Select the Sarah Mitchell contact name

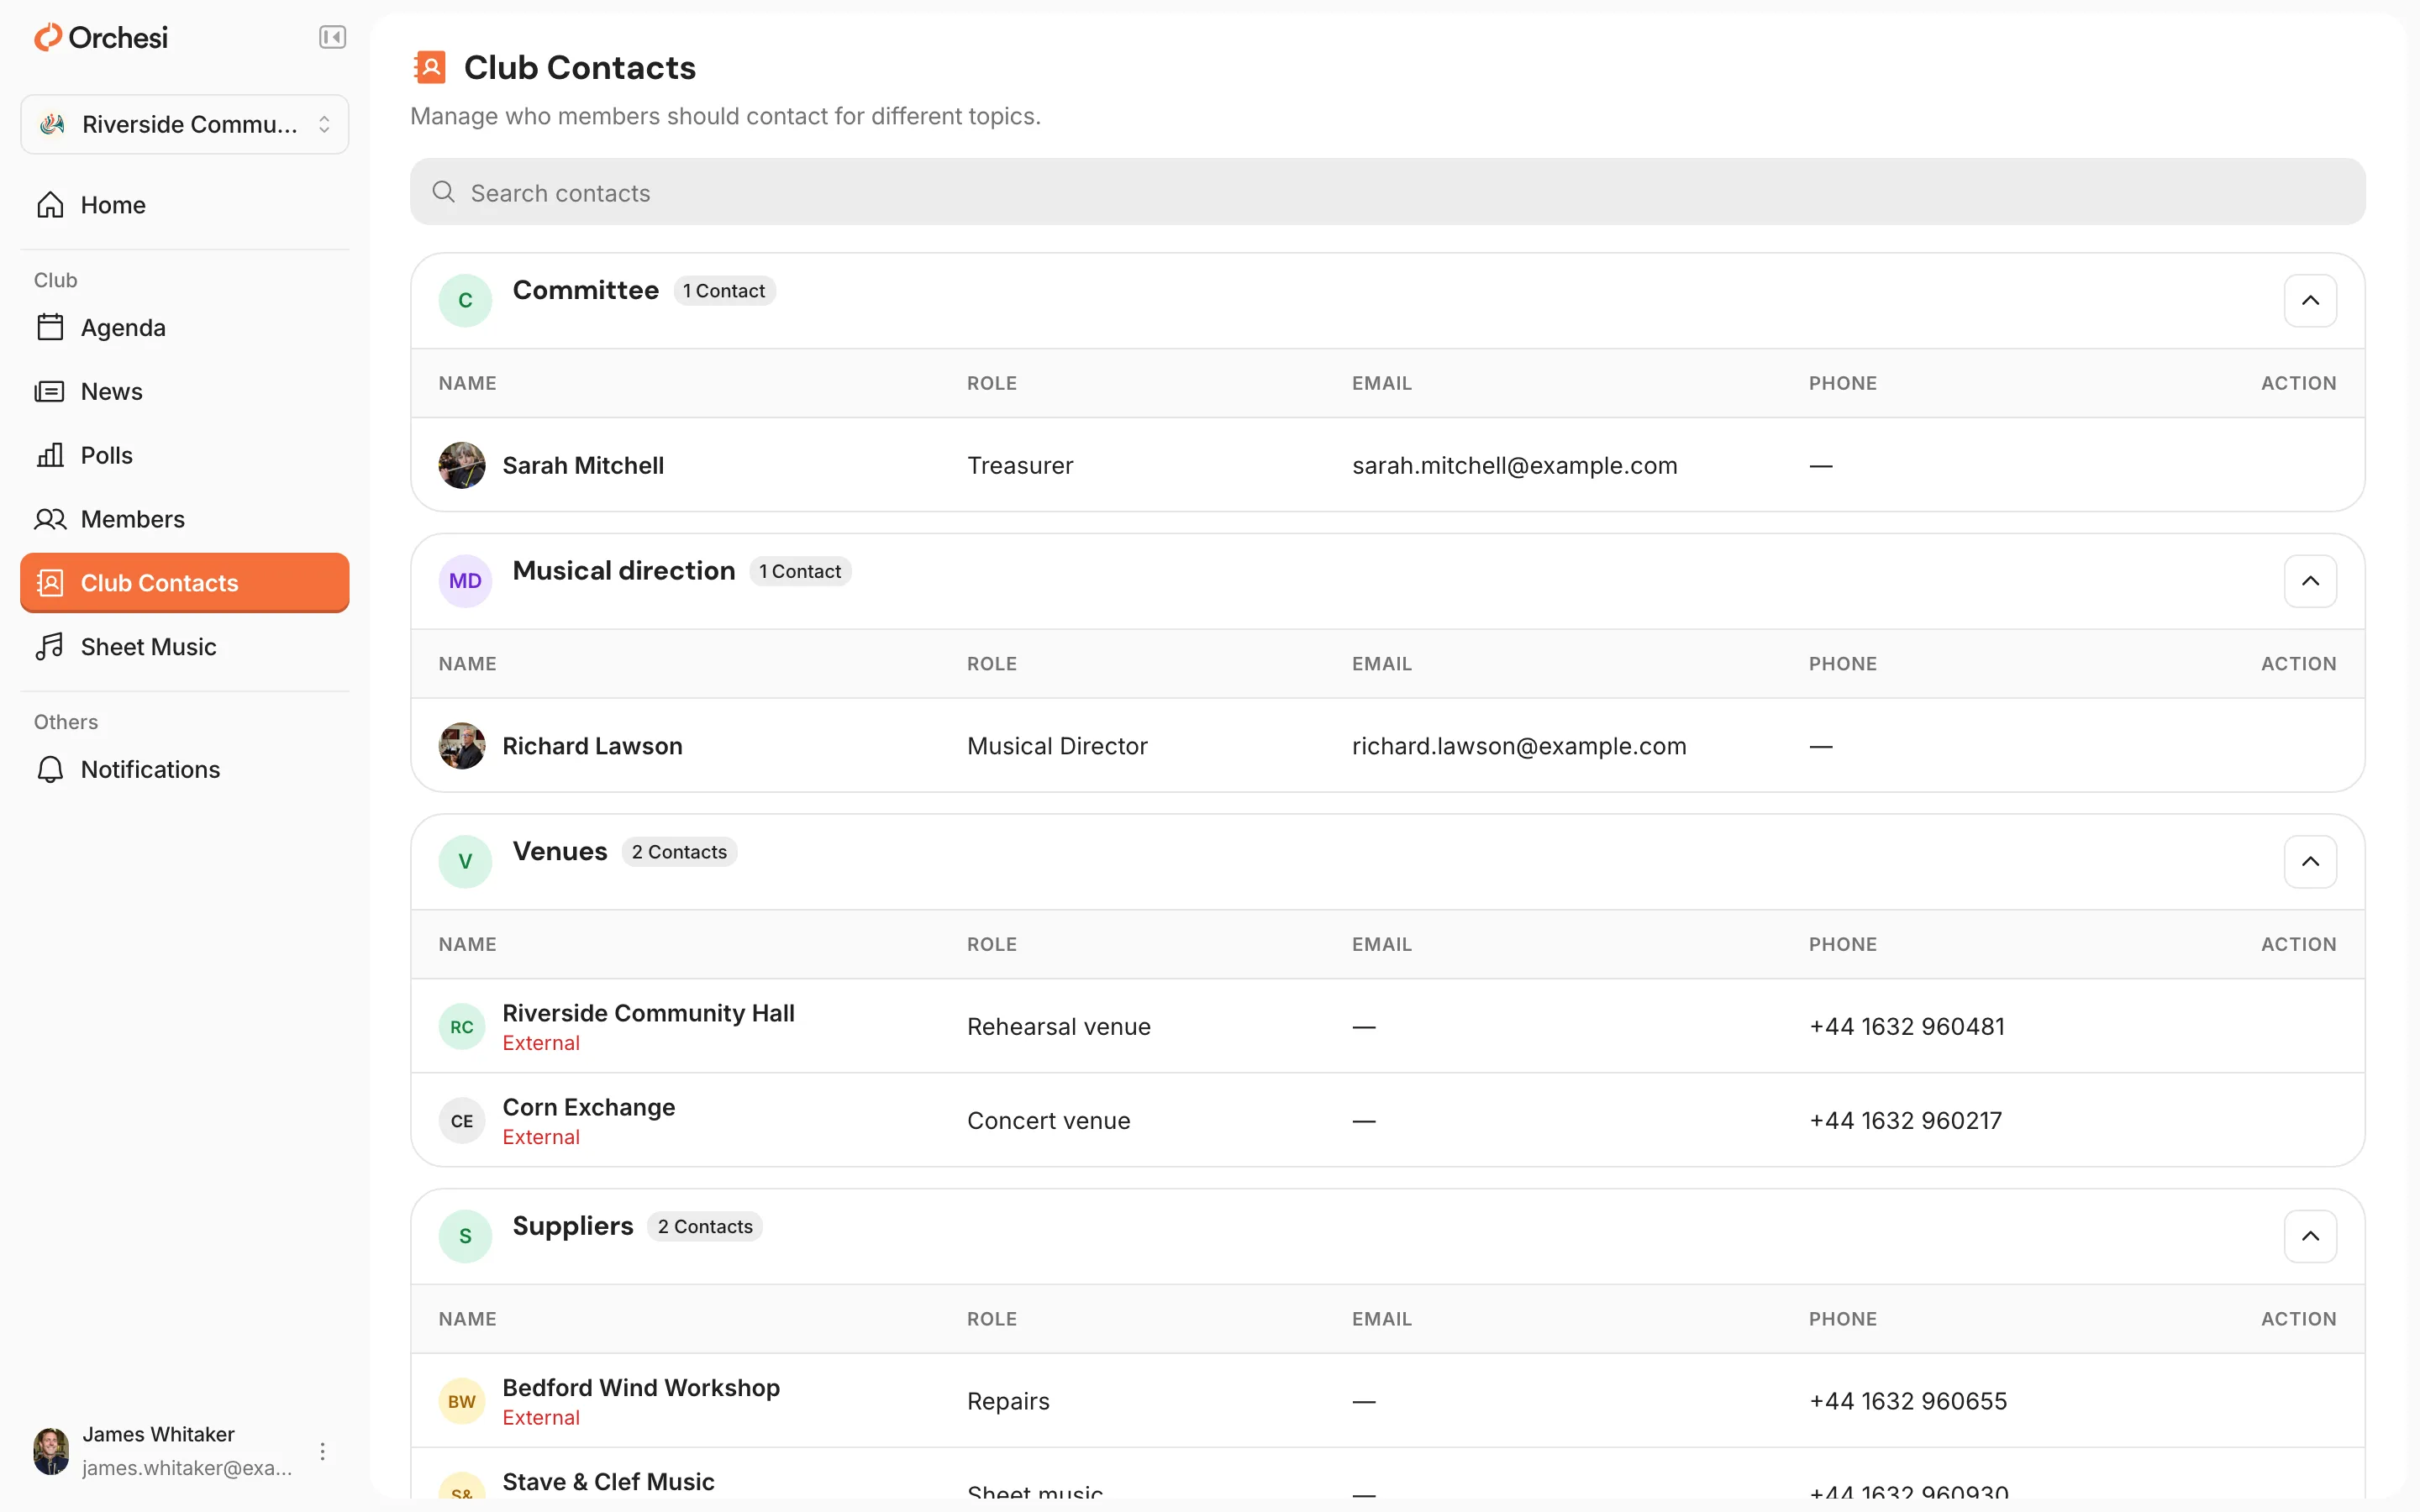pyautogui.click(x=583, y=466)
